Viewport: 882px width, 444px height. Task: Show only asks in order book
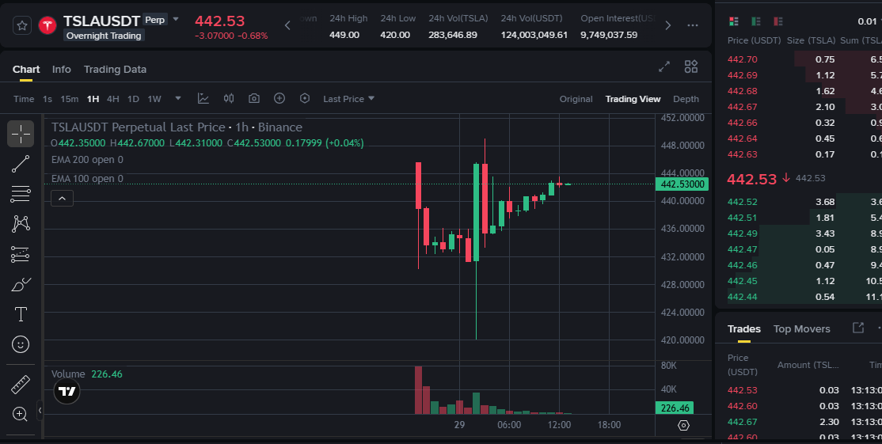point(778,21)
